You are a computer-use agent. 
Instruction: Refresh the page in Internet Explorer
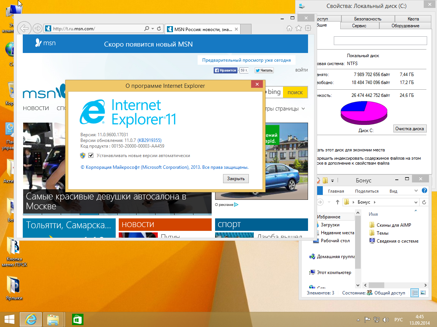tap(159, 28)
